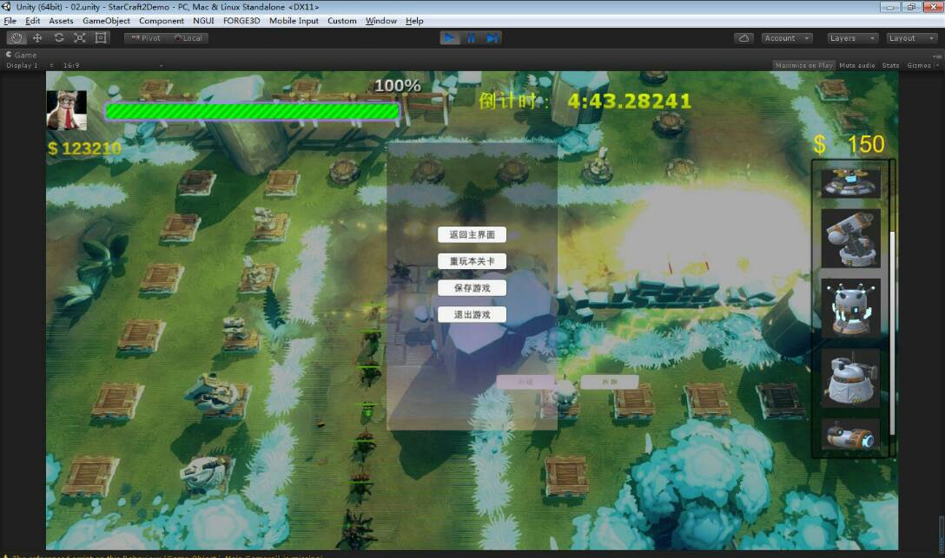Open the Game panel options menu icon

937,56
